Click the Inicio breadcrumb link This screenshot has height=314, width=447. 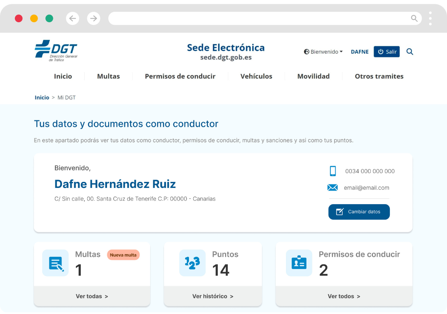(42, 97)
